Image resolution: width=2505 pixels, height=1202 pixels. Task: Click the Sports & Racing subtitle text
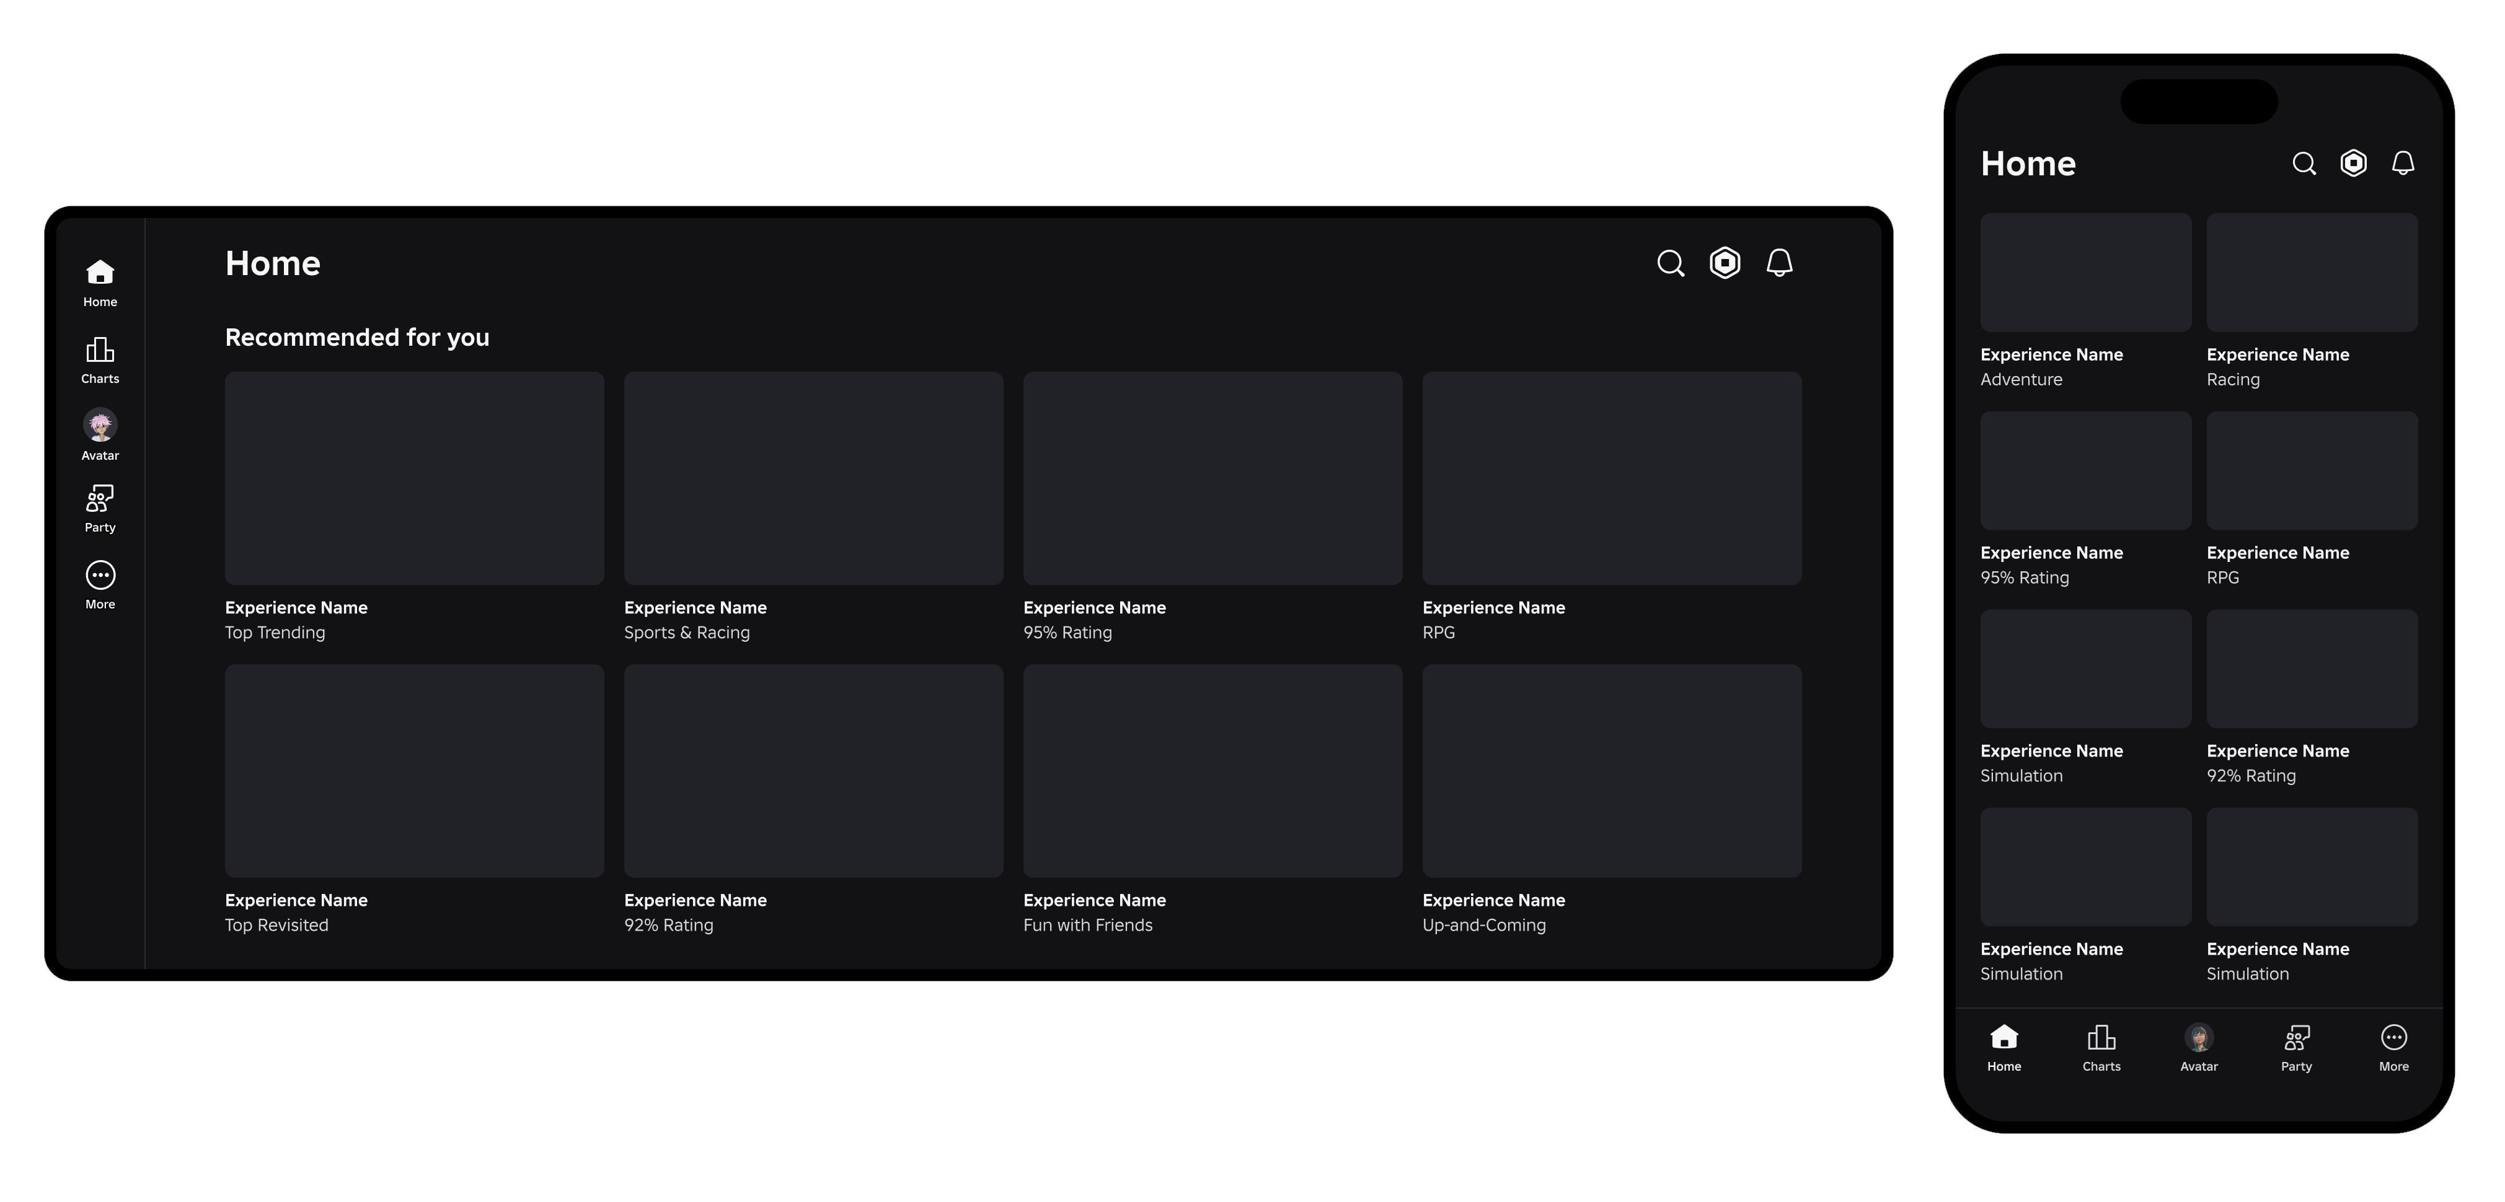tap(687, 633)
